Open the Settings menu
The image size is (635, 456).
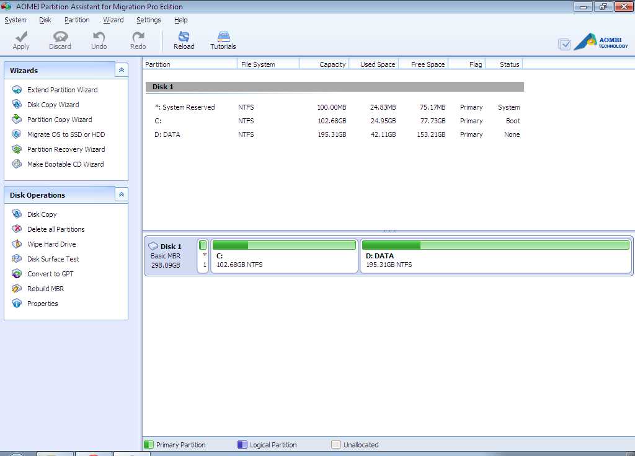pyautogui.click(x=148, y=20)
